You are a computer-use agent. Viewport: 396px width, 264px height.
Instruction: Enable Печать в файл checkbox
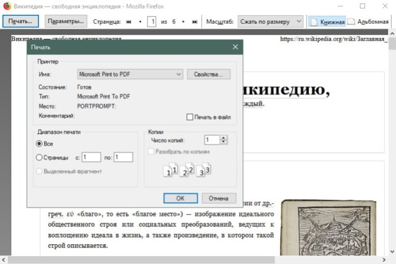coord(190,117)
